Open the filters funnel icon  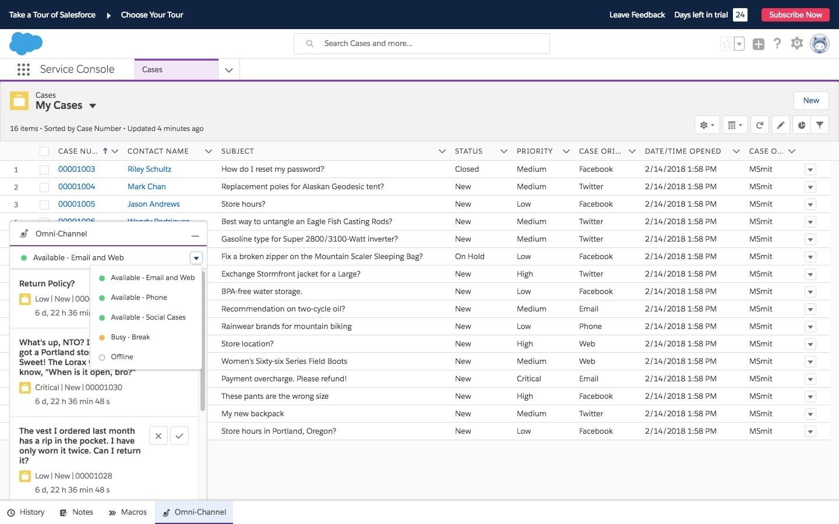[820, 125]
